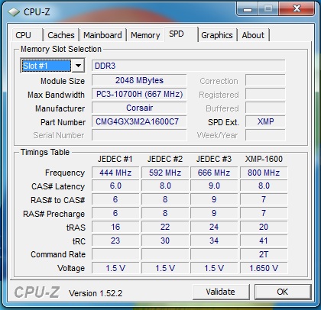
Task: Click the Version 1.52.2 text
Action: tap(96, 293)
